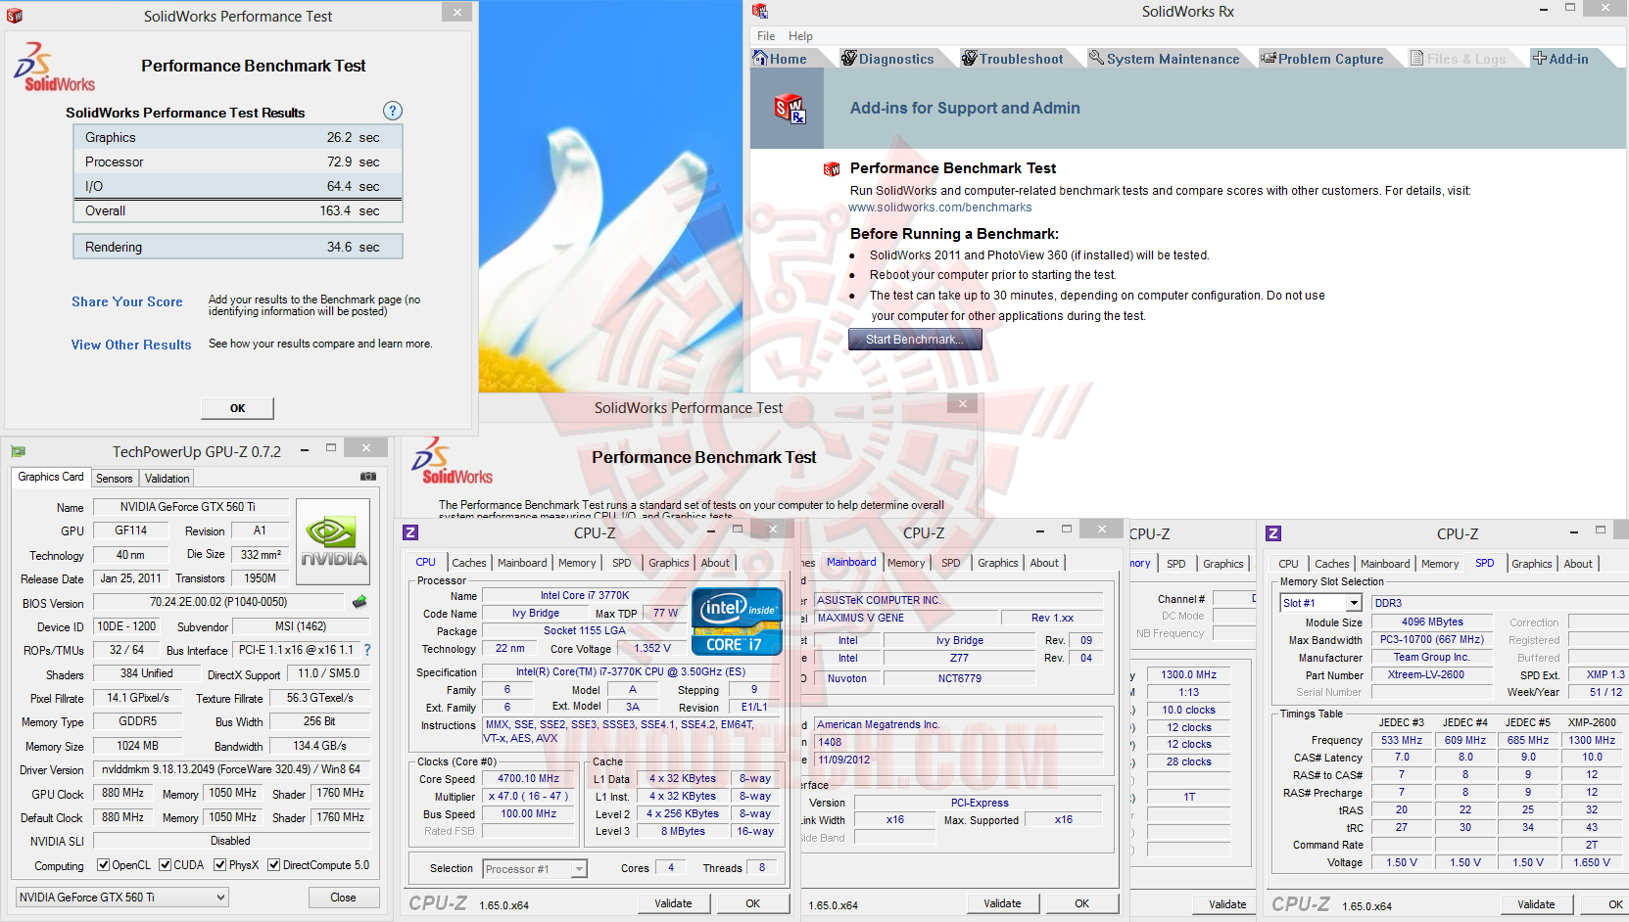Open the File menu in SolidWorks Rx
Viewport: 1629px width, 922px height.
point(766,36)
